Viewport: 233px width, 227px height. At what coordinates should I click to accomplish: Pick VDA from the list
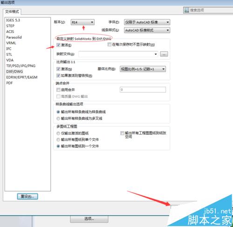coord(10,60)
